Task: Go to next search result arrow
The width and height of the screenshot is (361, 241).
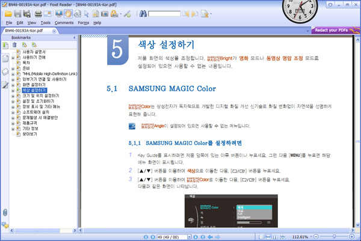Action: (x=195, y=14)
